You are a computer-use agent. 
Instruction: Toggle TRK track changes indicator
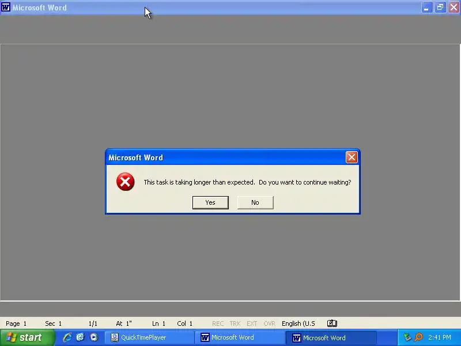click(x=235, y=324)
